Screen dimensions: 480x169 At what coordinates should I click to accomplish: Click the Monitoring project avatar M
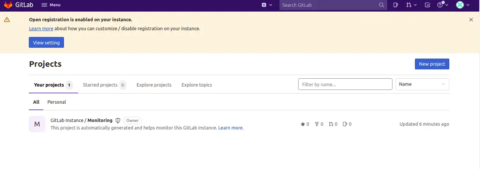coord(37,124)
